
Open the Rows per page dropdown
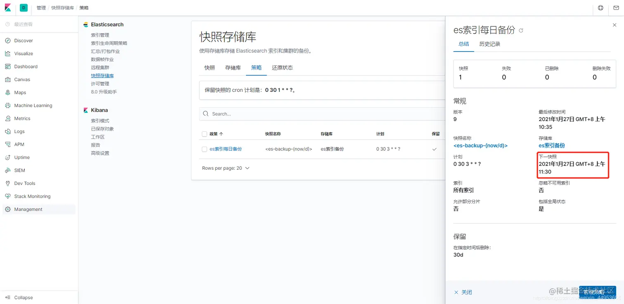tap(226, 168)
